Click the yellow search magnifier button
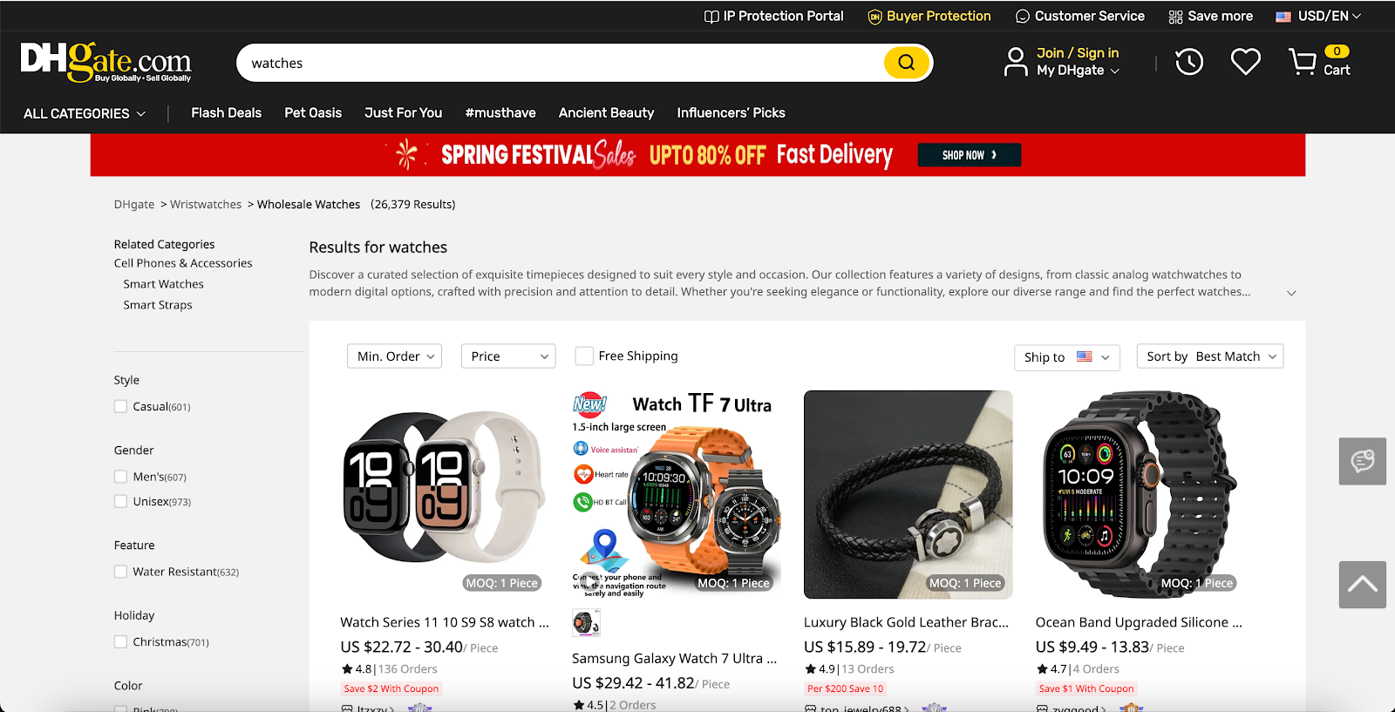This screenshot has width=1395, height=712. 906,63
